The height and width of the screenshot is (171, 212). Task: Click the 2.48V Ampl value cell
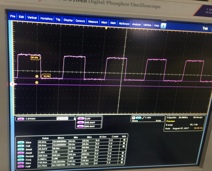[x=45, y=152]
